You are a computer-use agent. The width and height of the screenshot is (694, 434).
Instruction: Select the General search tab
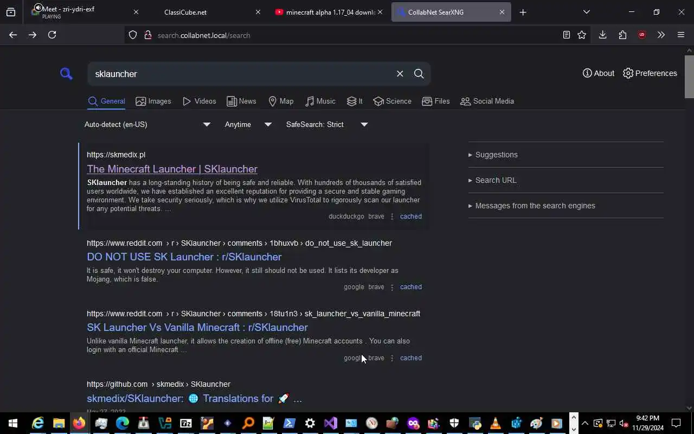point(107,101)
